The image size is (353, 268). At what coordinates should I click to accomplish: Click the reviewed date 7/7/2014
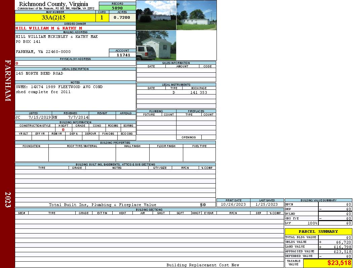coord(78,118)
